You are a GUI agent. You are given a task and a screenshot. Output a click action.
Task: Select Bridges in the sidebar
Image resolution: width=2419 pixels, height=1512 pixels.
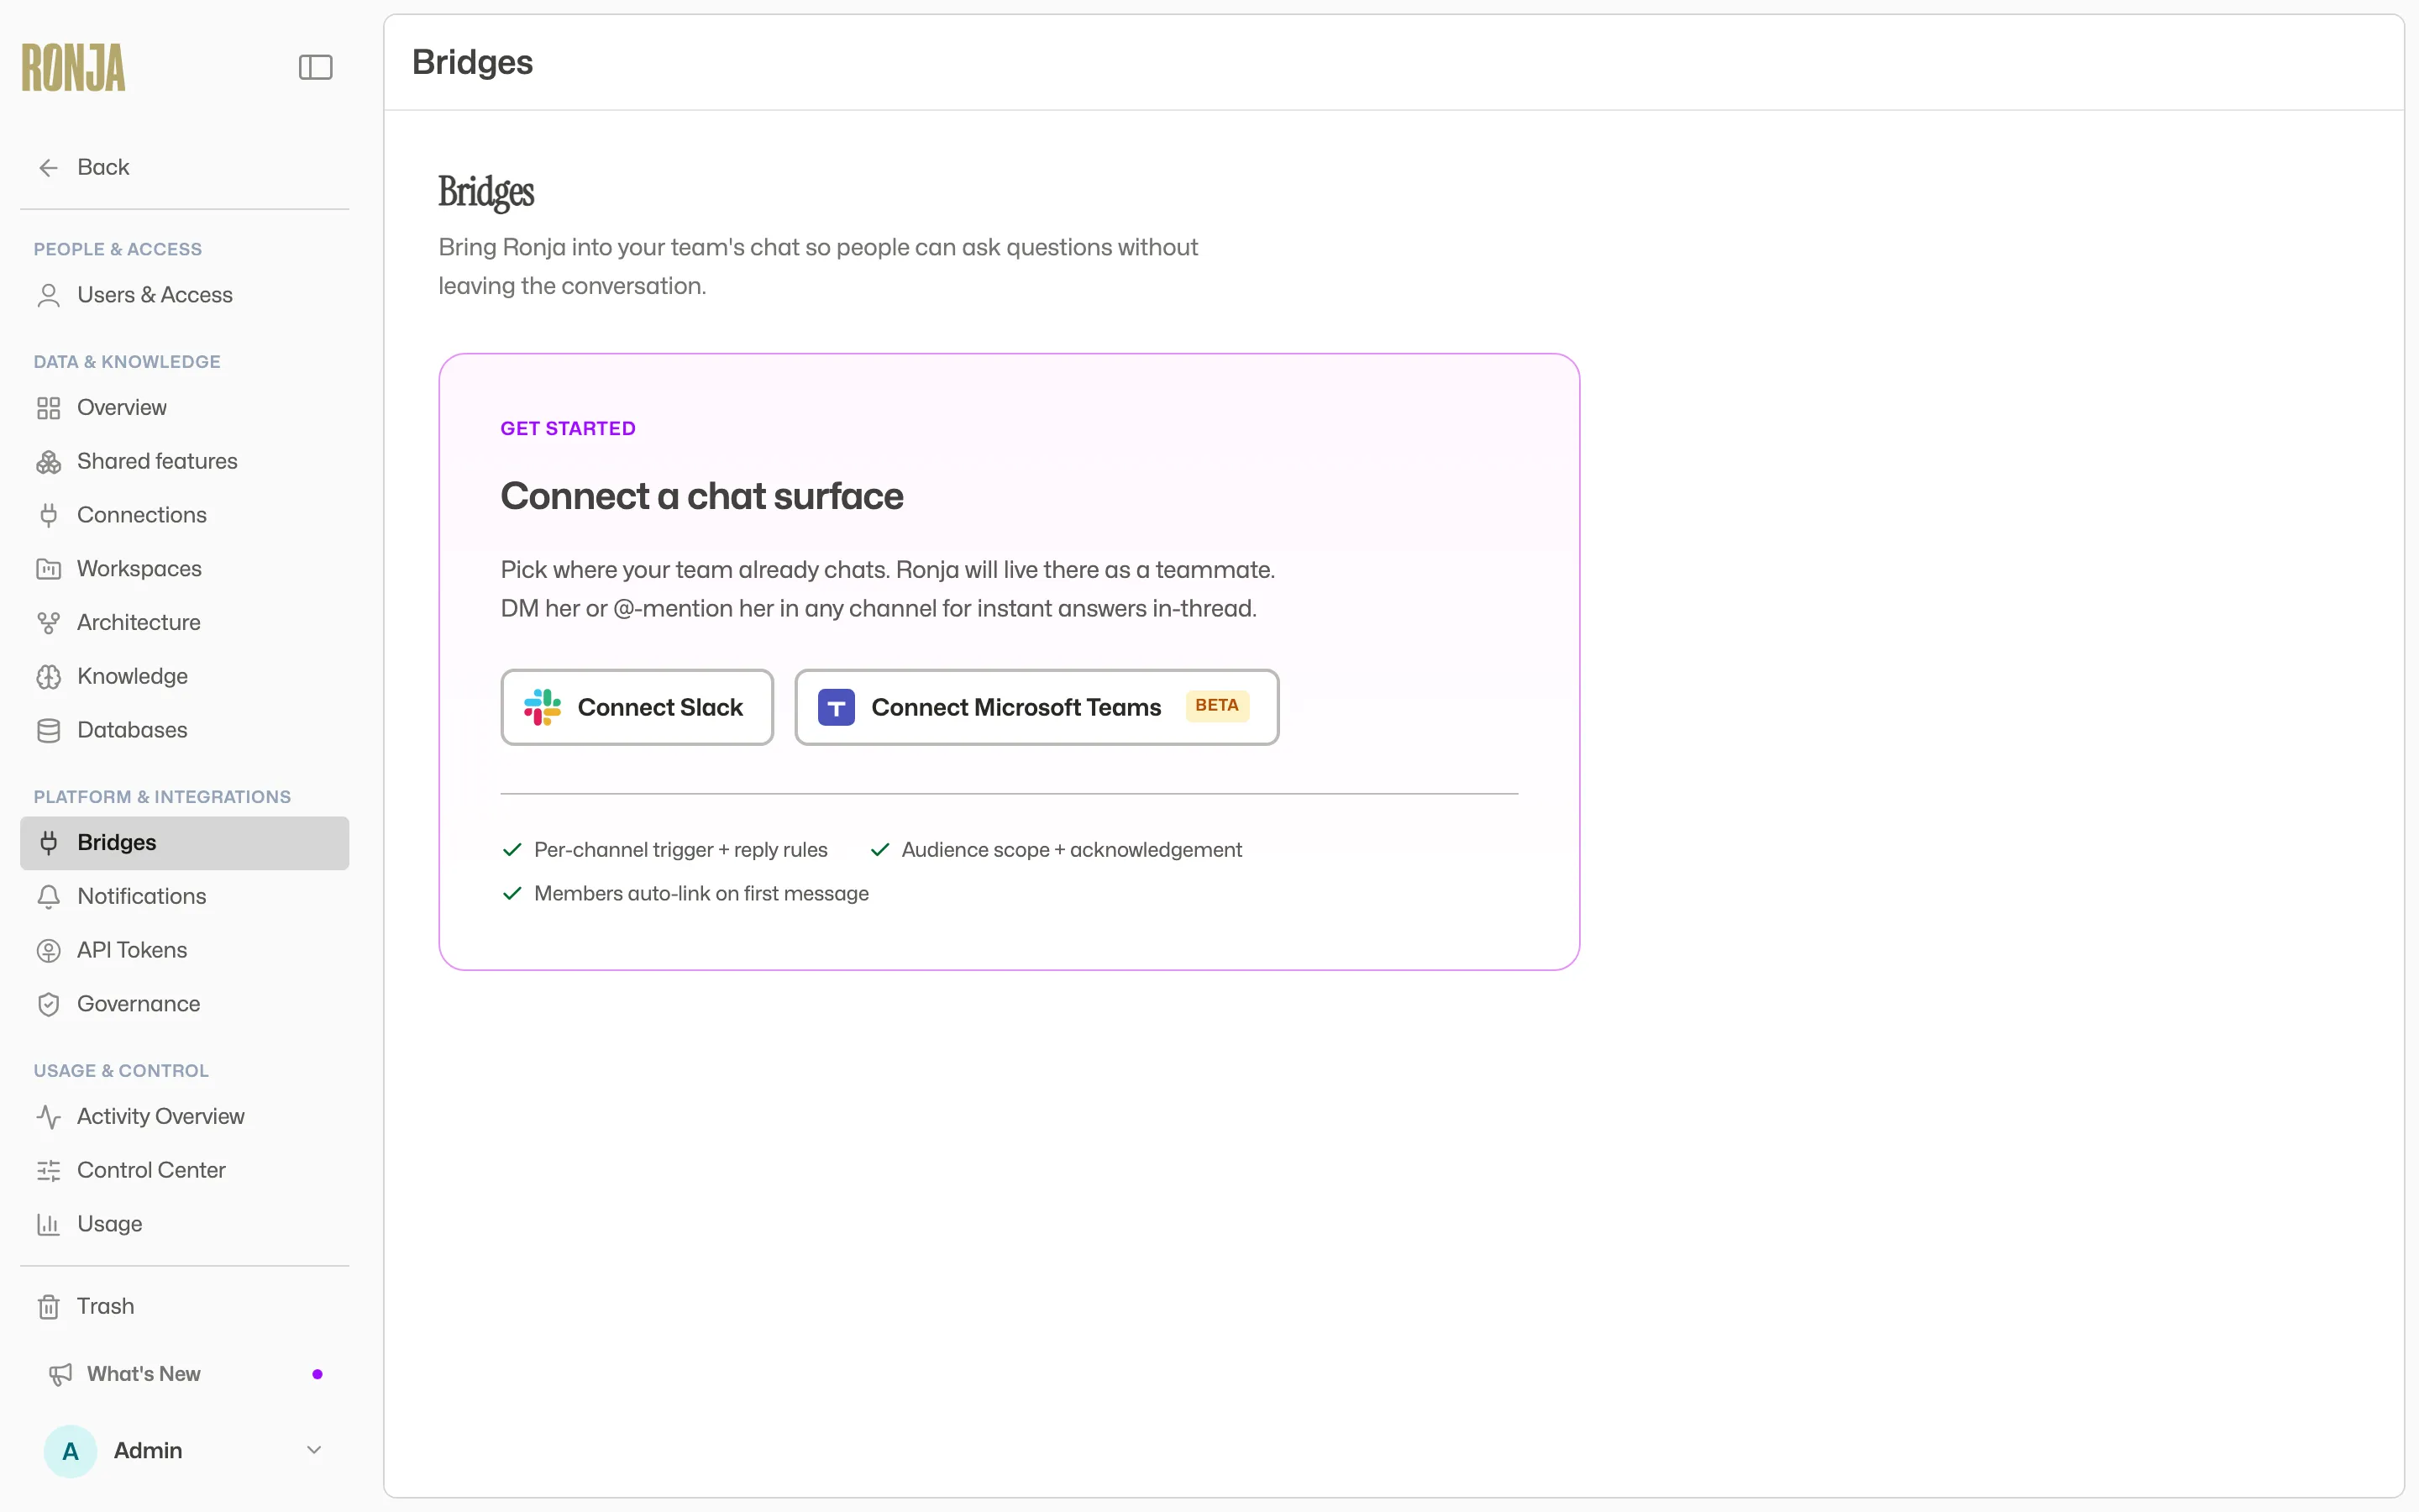pyautogui.click(x=185, y=843)
